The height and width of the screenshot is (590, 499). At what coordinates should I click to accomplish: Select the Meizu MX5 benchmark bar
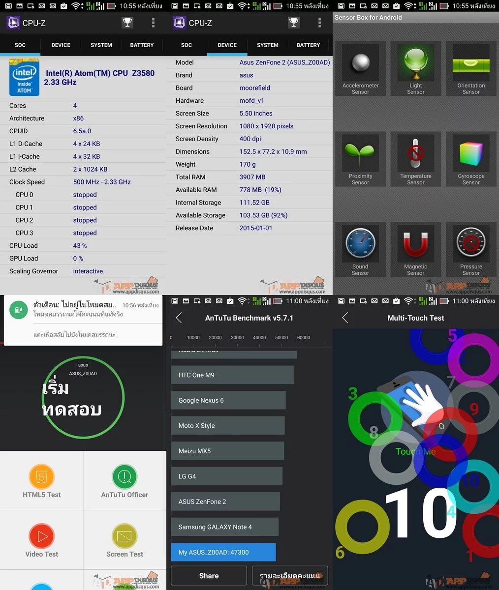pyautogui.click(x=227, y=451)
